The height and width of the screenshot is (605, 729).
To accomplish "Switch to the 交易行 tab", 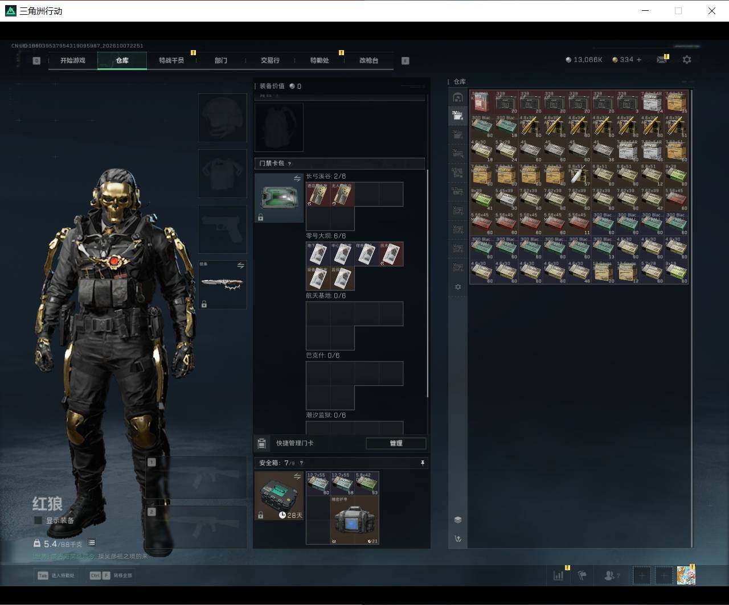I will tap(270, 60).
